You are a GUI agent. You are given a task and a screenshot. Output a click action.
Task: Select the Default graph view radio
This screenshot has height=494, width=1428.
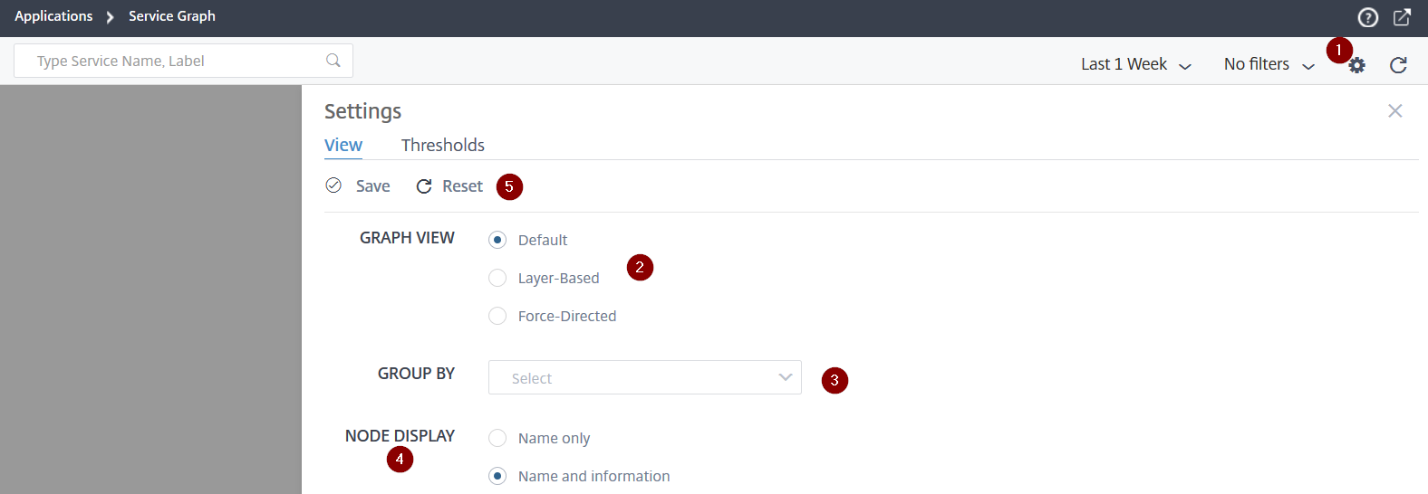click(497, 240)
